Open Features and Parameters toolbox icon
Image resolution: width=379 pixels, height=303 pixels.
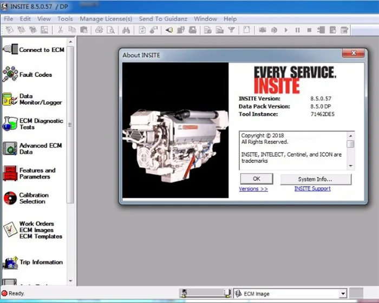[x=10, y=173]
